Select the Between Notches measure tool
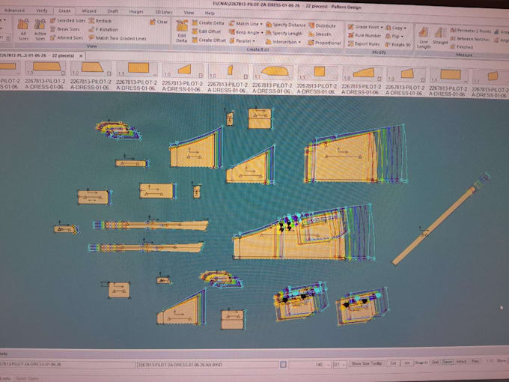The height and width of the screenshot is (382, 509). click(470, 39)
